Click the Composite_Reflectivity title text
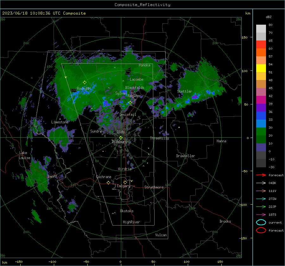 tap(142, 5)
